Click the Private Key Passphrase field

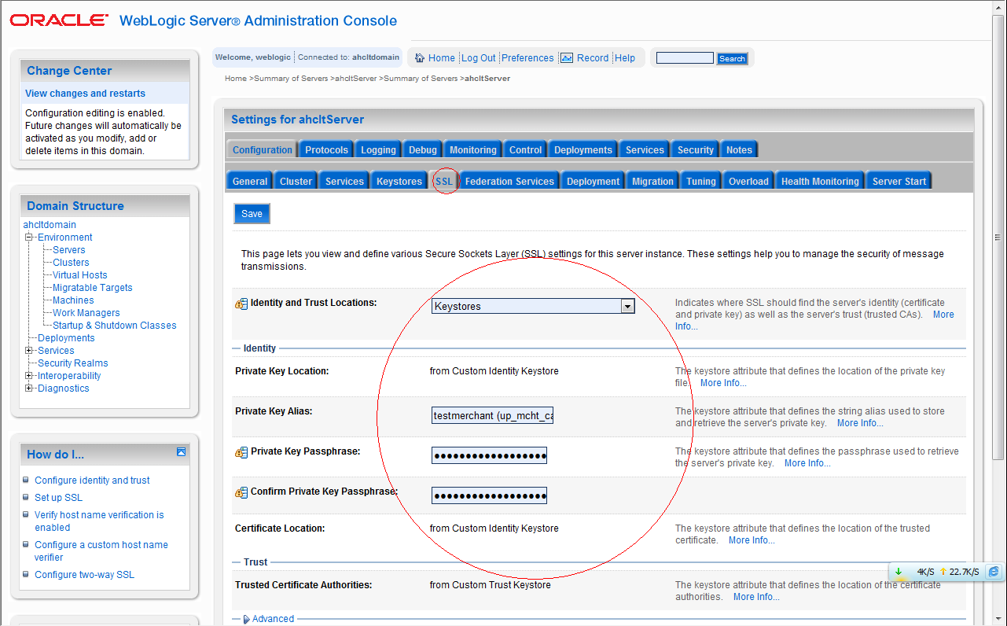click(489, 455)
